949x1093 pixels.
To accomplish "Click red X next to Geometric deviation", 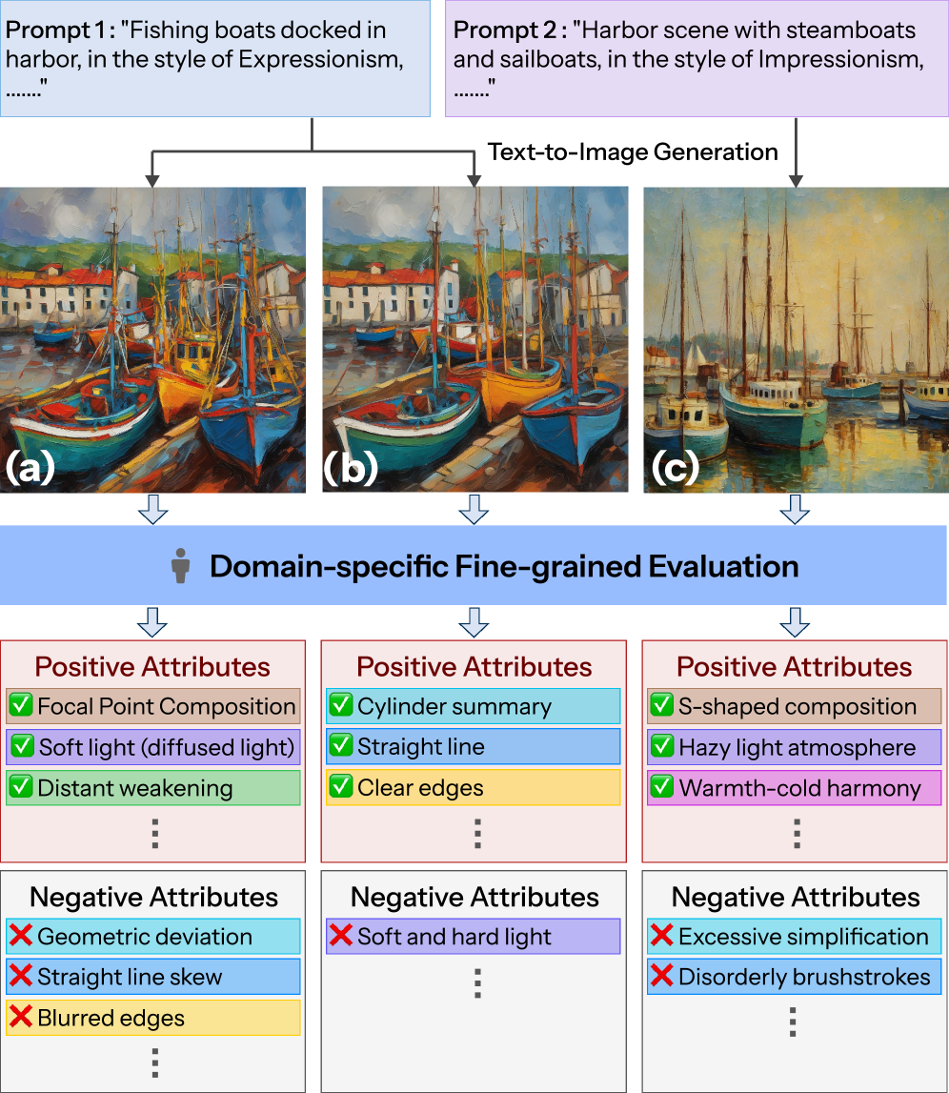I will 21,935.
